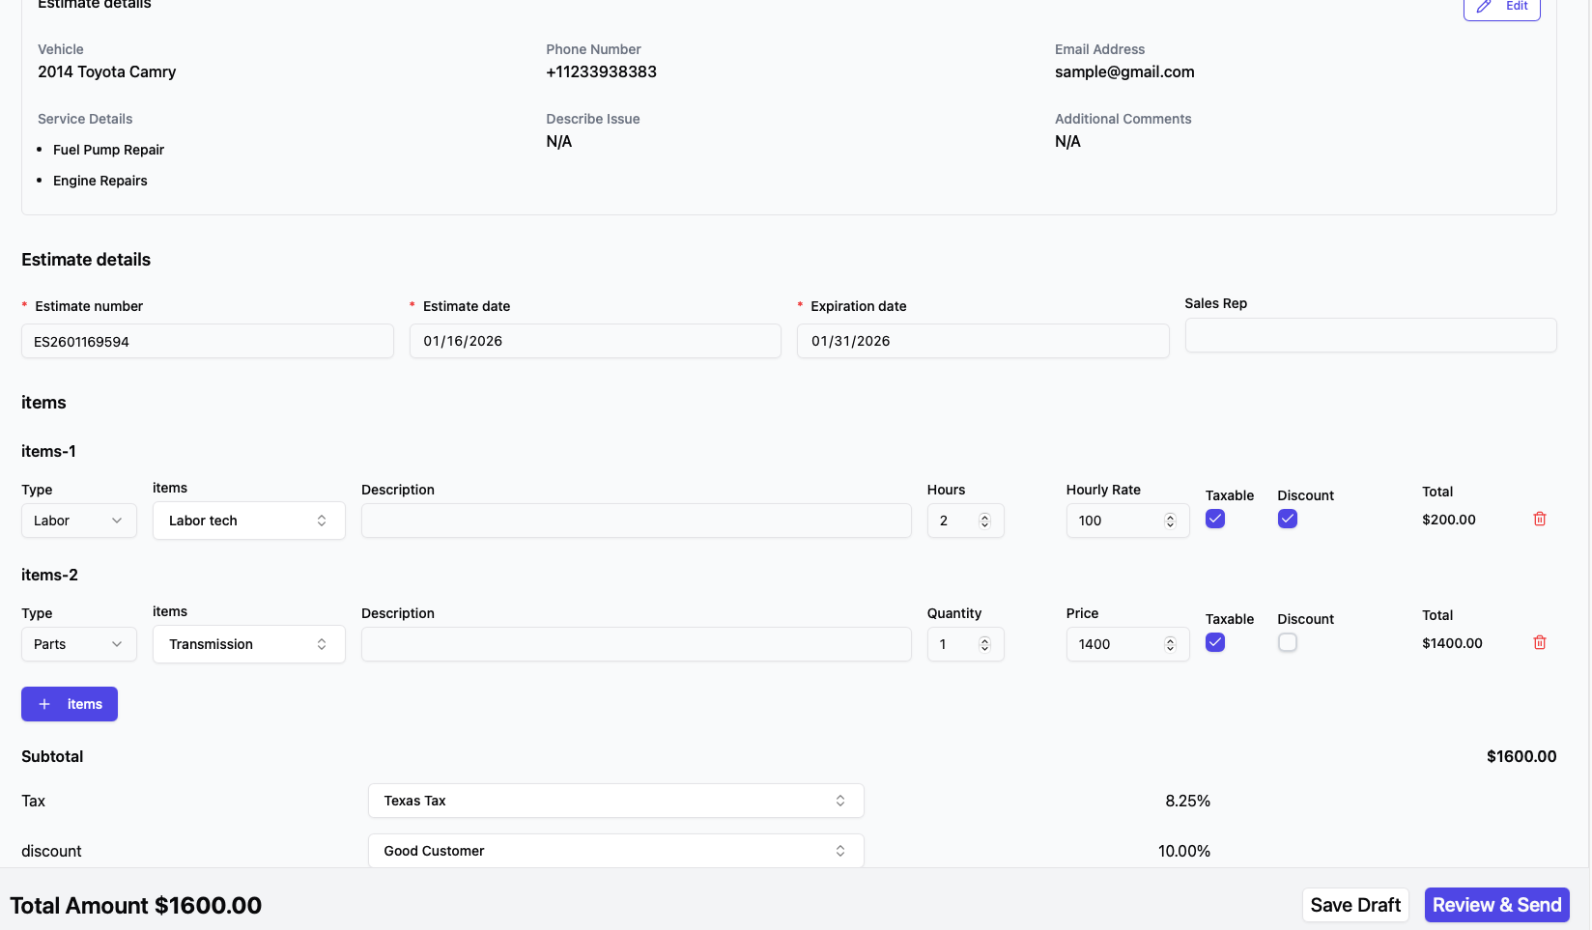The height and width of the screenshot is (930, 1592).
Task: Delete items-1 labor row with trash icon
Action: point(1540,520)
